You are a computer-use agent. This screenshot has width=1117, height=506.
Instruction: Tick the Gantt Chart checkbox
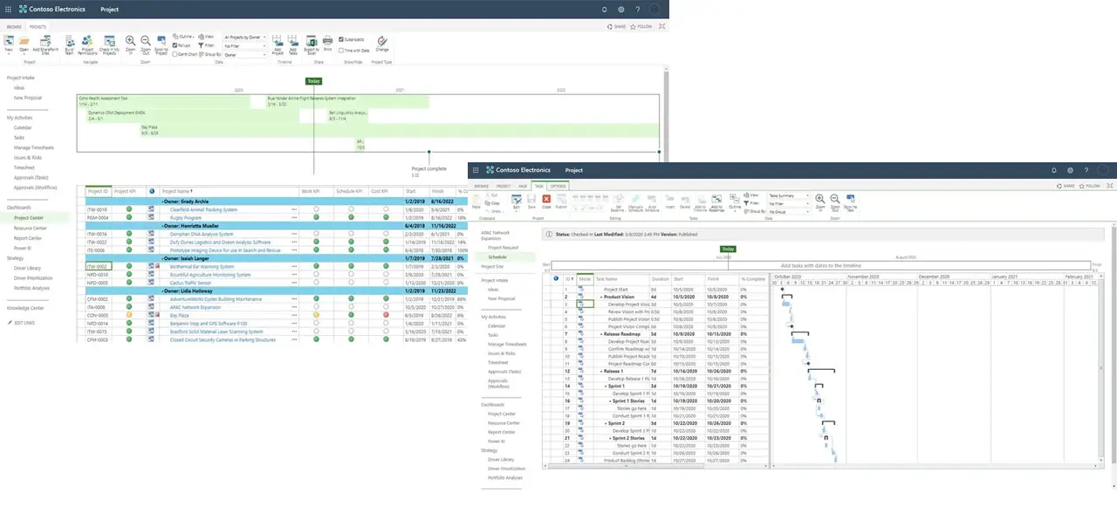click(x=175, y=54)
